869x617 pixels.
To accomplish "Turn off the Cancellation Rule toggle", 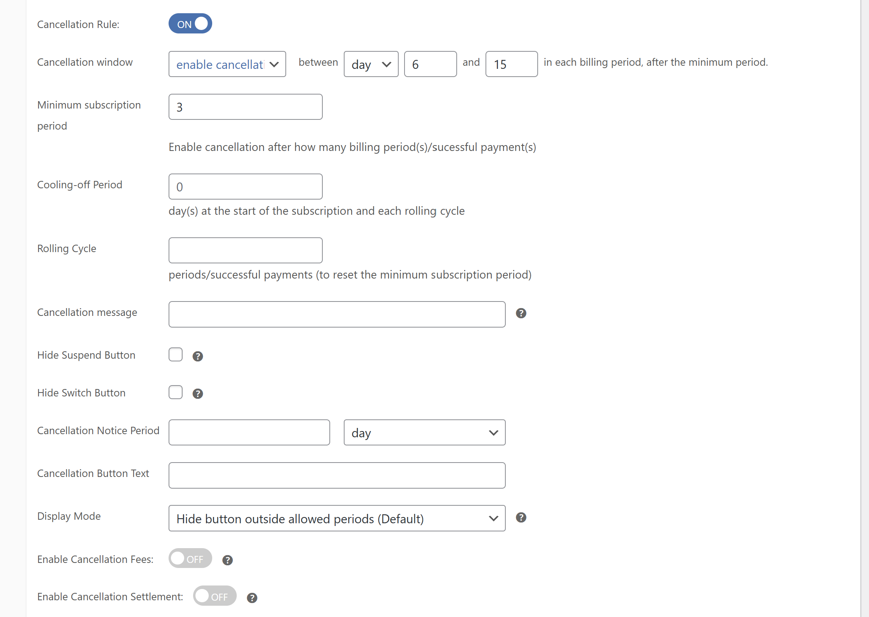I will (190, 24).
